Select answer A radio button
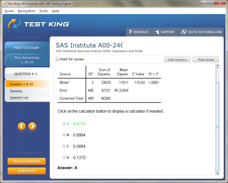The width and height of the screenshot is (228, 183). [x=64, y=123]
